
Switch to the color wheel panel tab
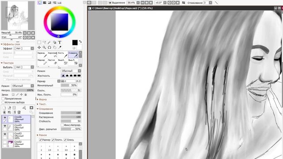coord(40,3)
